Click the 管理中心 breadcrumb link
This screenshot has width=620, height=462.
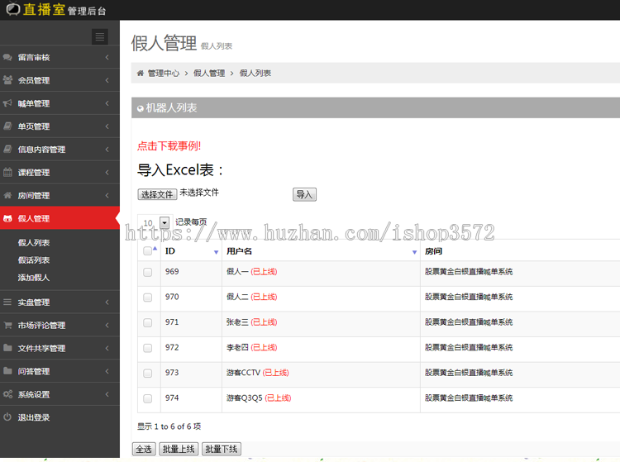pyautogui.click(x=164, y=73)
